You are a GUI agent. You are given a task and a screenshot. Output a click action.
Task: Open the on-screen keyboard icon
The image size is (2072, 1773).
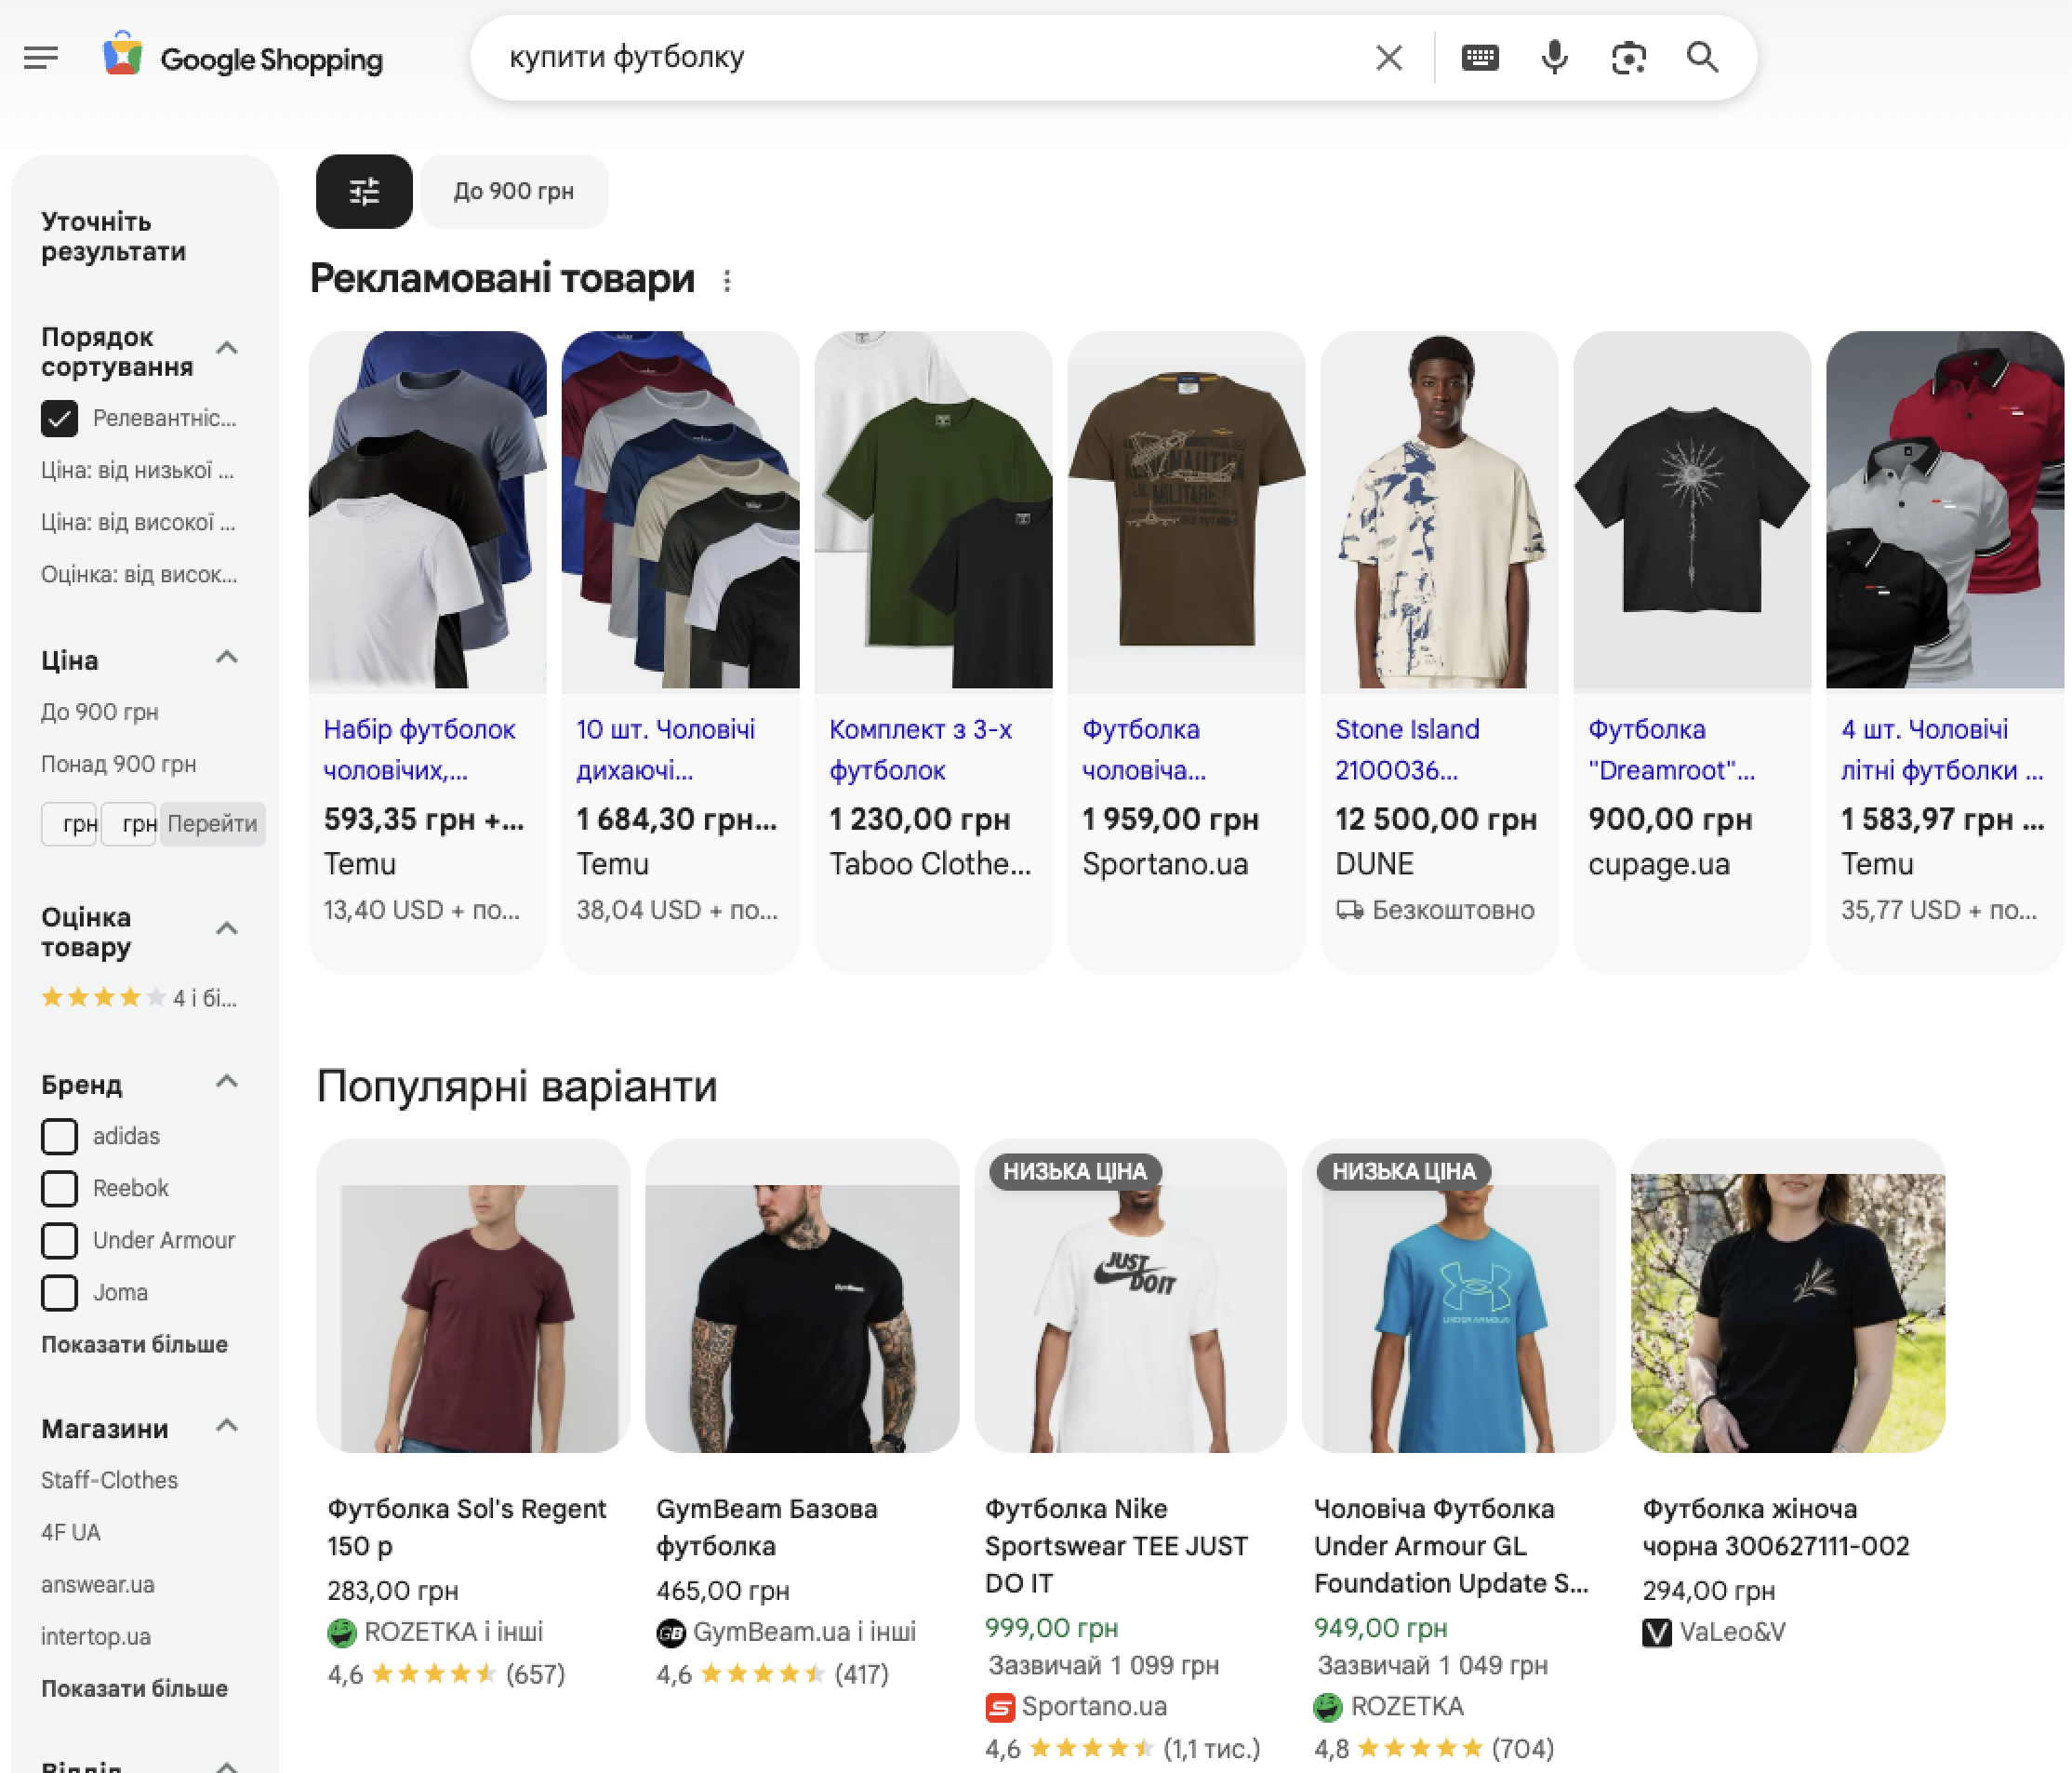point(1480,58)
